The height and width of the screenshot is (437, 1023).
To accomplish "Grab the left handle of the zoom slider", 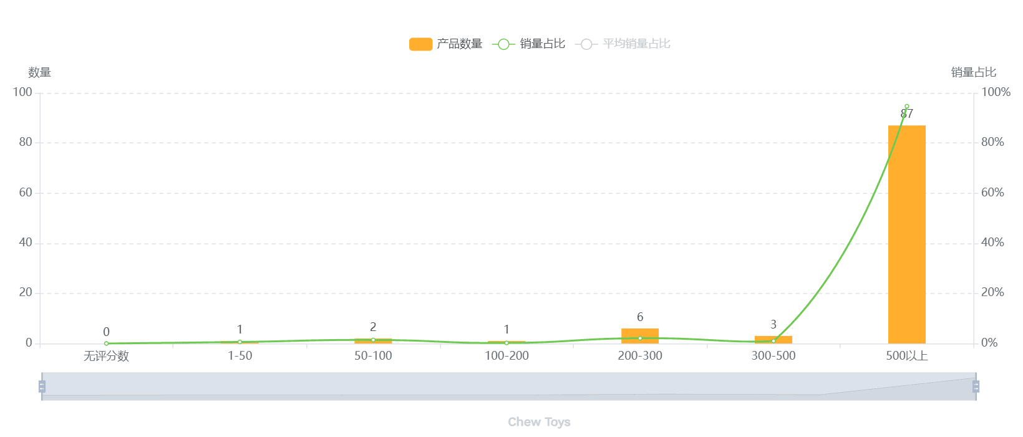I will 42,387.
